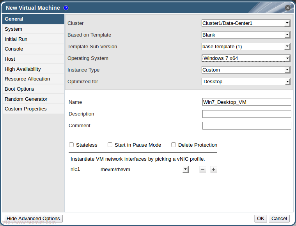This screenshot has height=226, width=296.
Task: Open the nic1 vNIC profile dropdown
Action: pos(144,170)
